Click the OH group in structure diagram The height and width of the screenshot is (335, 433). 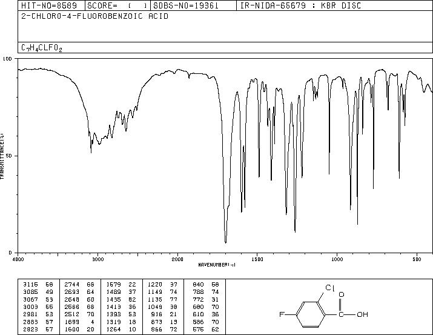(362, 314)
